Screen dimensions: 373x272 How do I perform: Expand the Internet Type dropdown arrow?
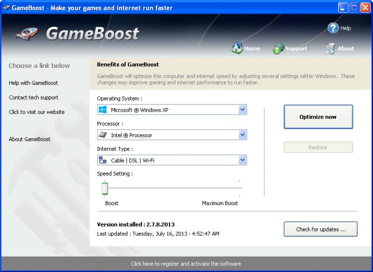pos(242,160)
